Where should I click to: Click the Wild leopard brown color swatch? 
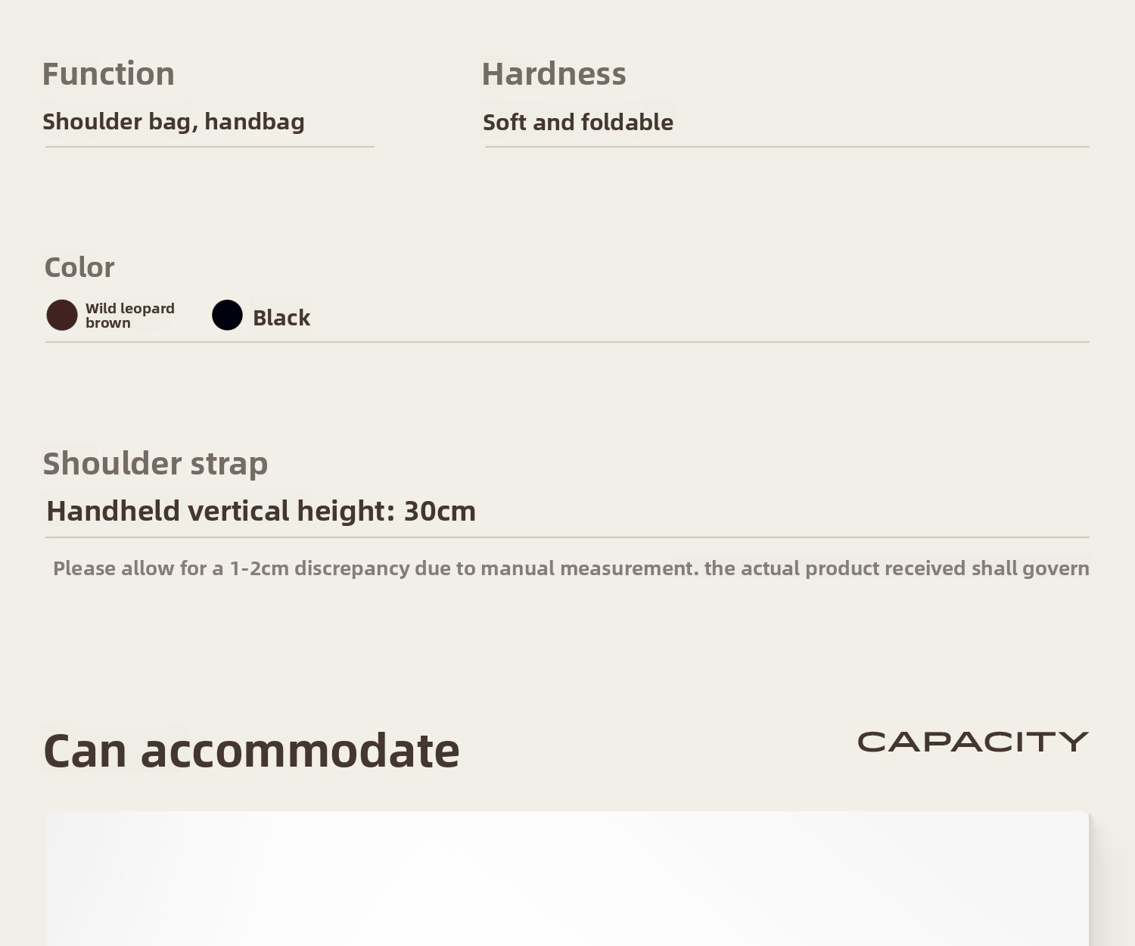[x=62, y=315]
